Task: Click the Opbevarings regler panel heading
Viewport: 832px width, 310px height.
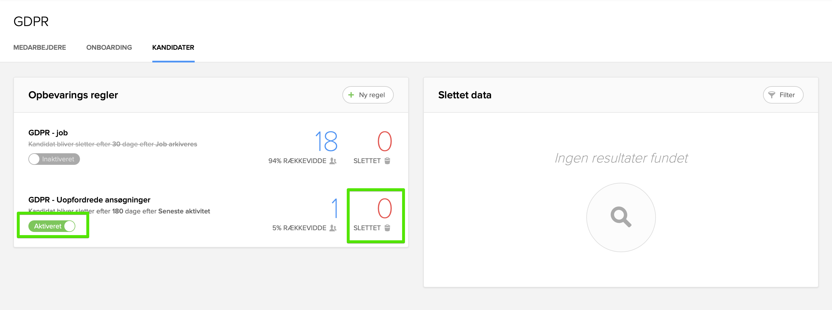Action: point(73,95)
